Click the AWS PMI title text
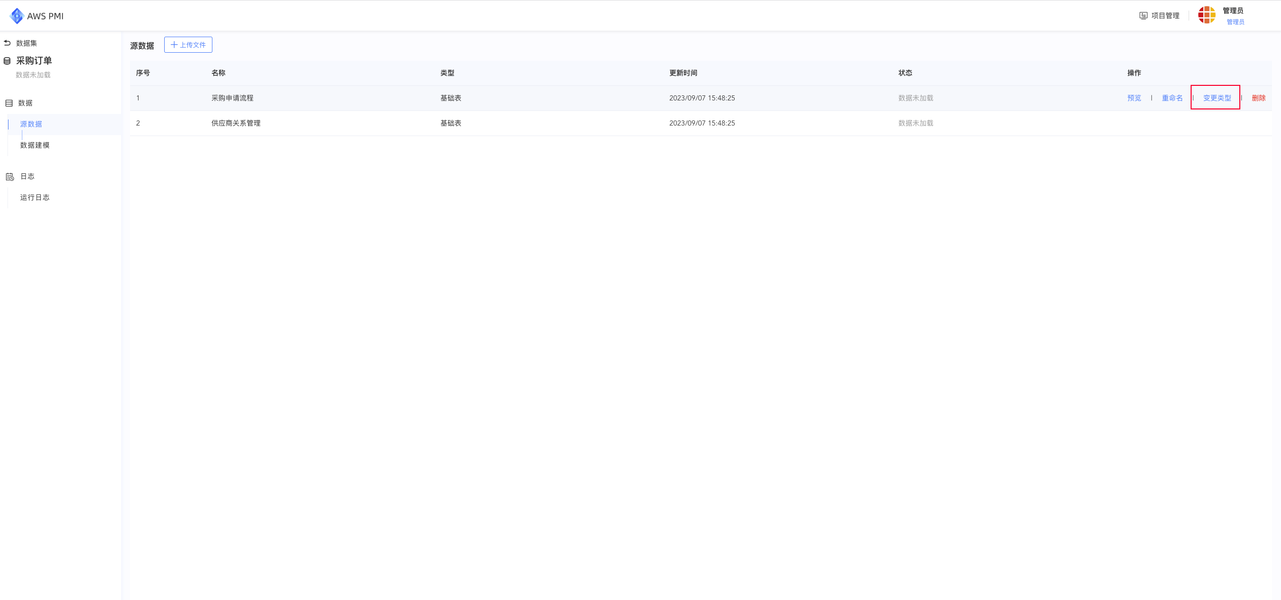The image size is (1281, 600). pos(45,16)
